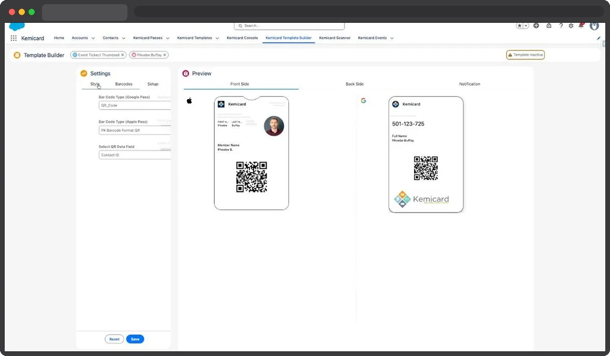610x356 pixels.
Task: Open the favorites list dropdown arrow
Action: 526,26
